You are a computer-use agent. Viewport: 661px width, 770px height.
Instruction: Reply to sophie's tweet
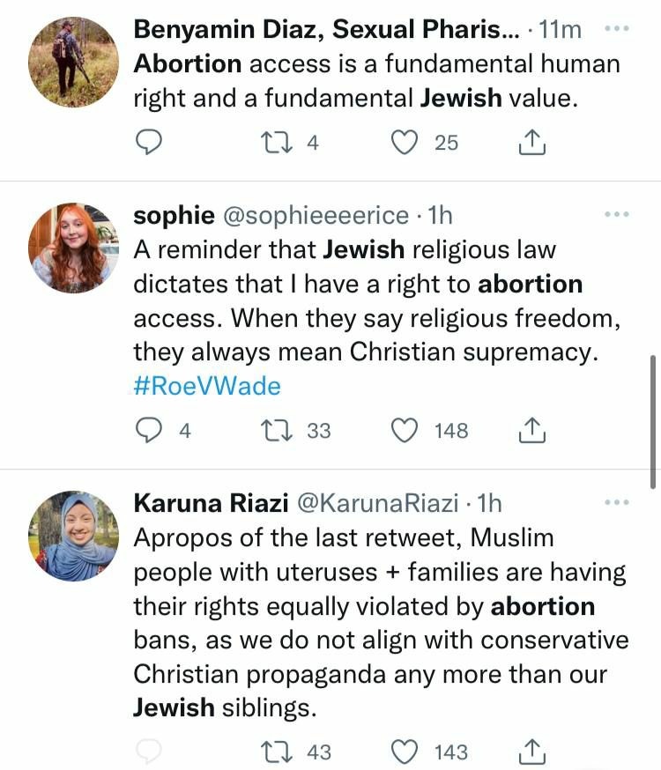tap(150, 430)
